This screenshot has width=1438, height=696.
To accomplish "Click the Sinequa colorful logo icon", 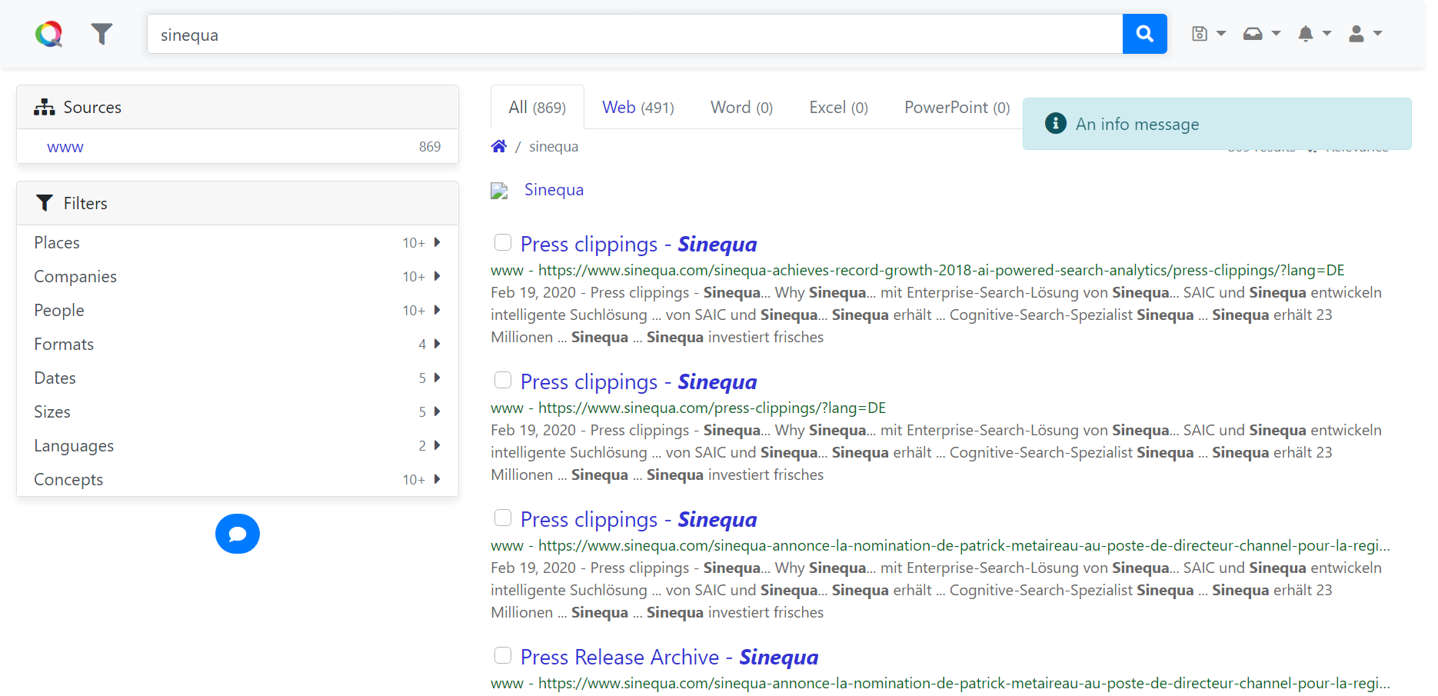I will 48,34.
